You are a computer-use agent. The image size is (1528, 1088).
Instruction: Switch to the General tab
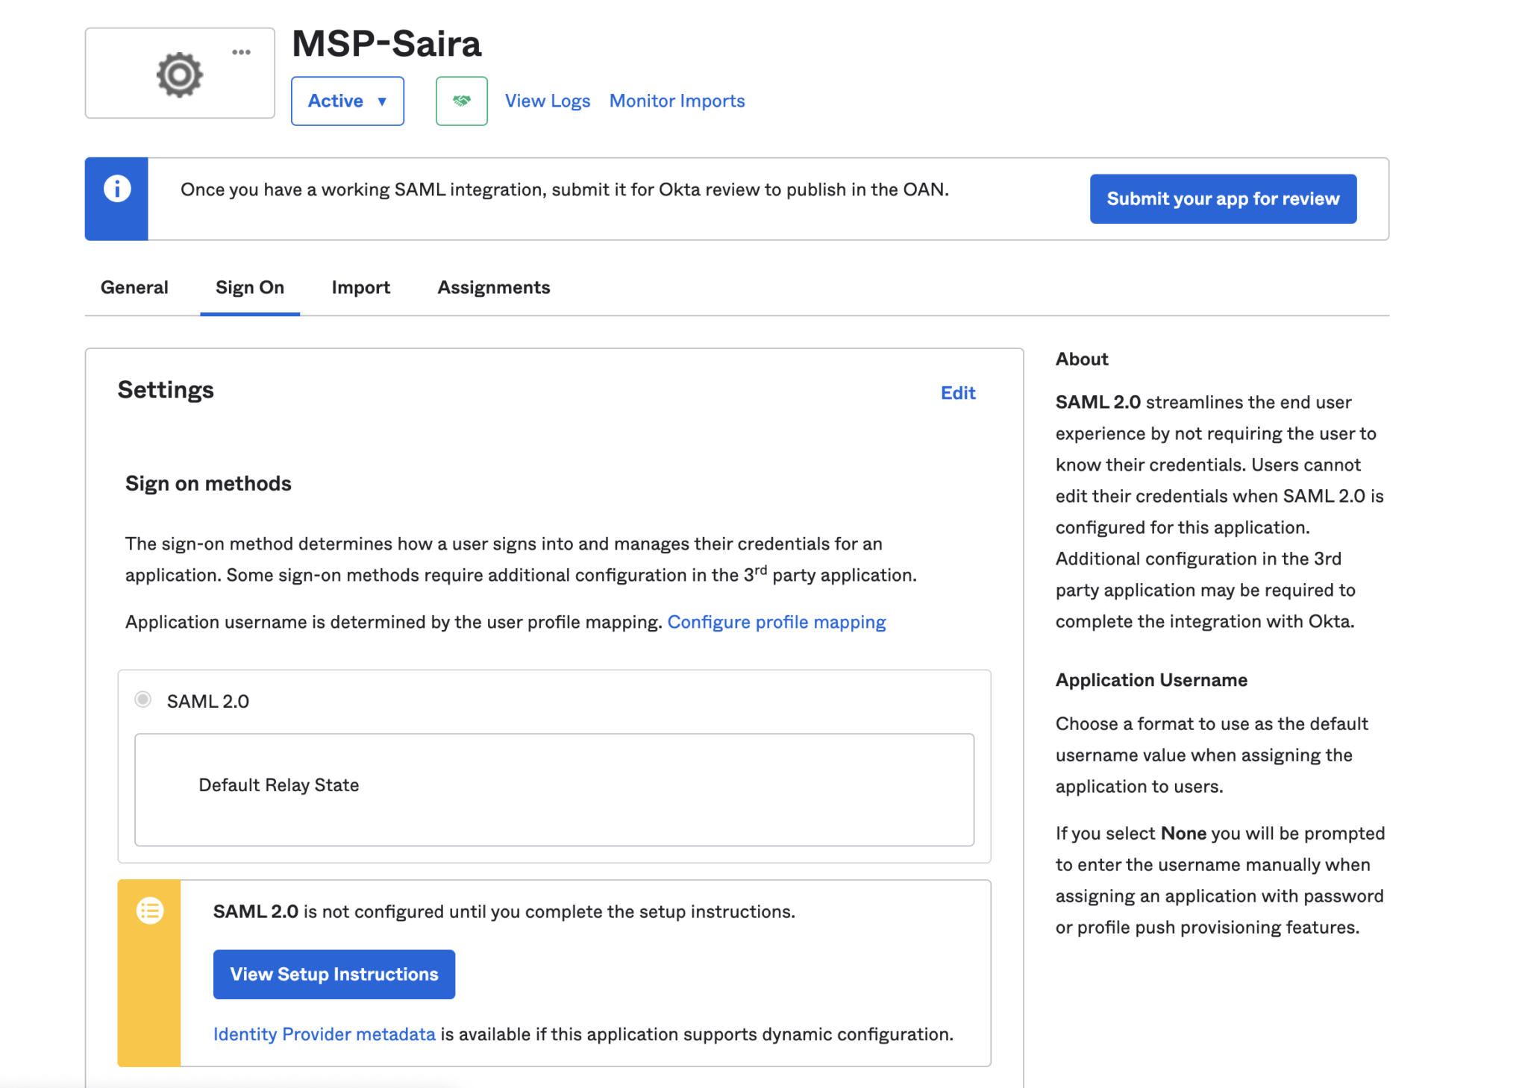tap(134, 287)
